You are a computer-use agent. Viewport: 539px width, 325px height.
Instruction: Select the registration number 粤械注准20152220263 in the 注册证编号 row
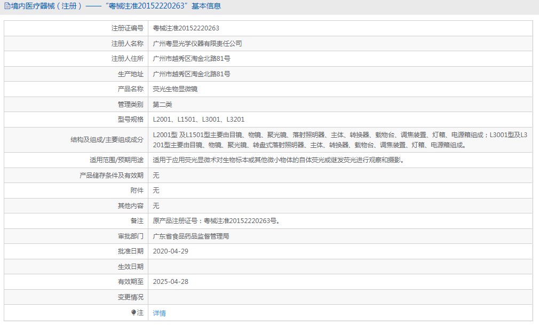click(186, 28)
